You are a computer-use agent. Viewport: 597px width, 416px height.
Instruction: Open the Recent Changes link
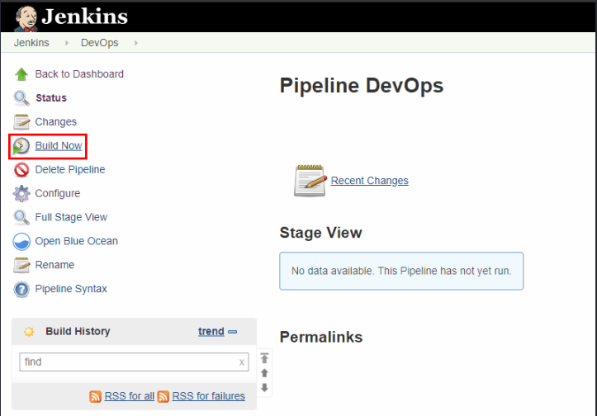(x=369, y=181)
